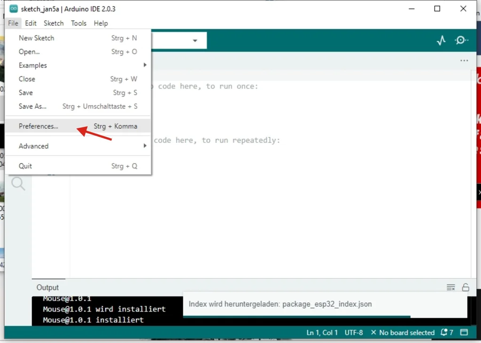
Task: Open the Serial Plotter
Action: pos(441,41)
